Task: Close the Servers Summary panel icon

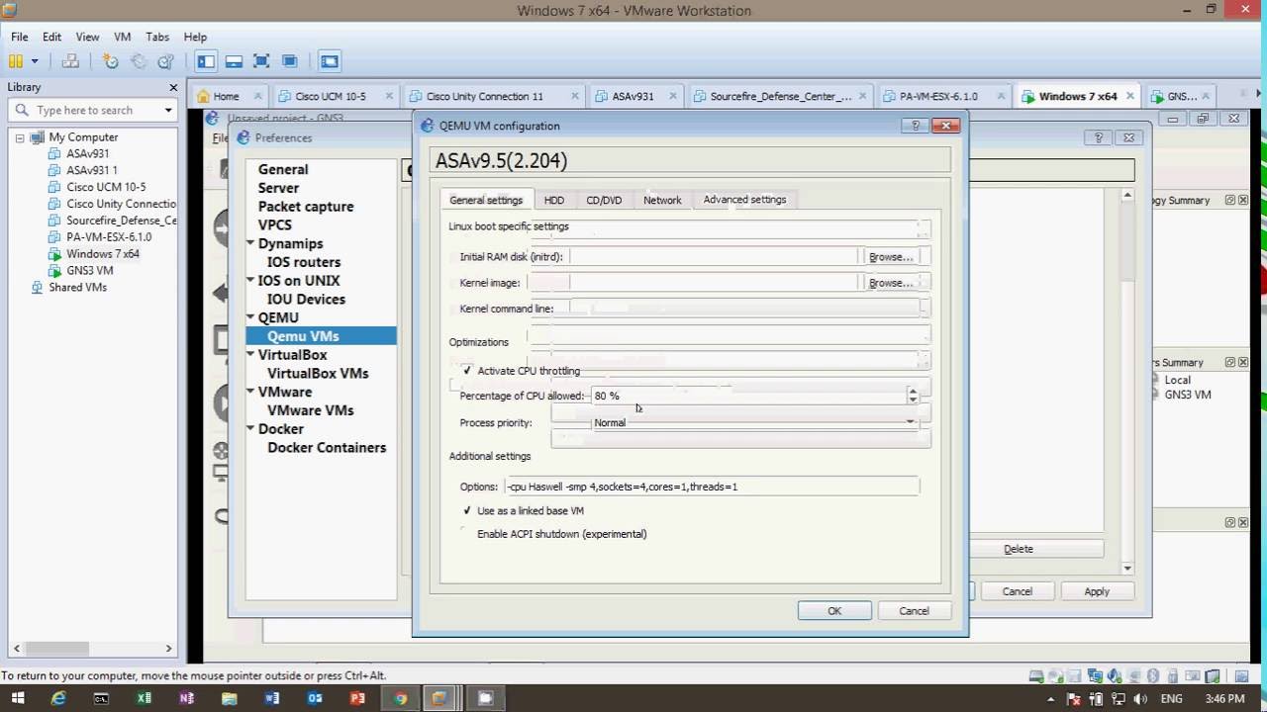Action: click(x=1243, y=362)
